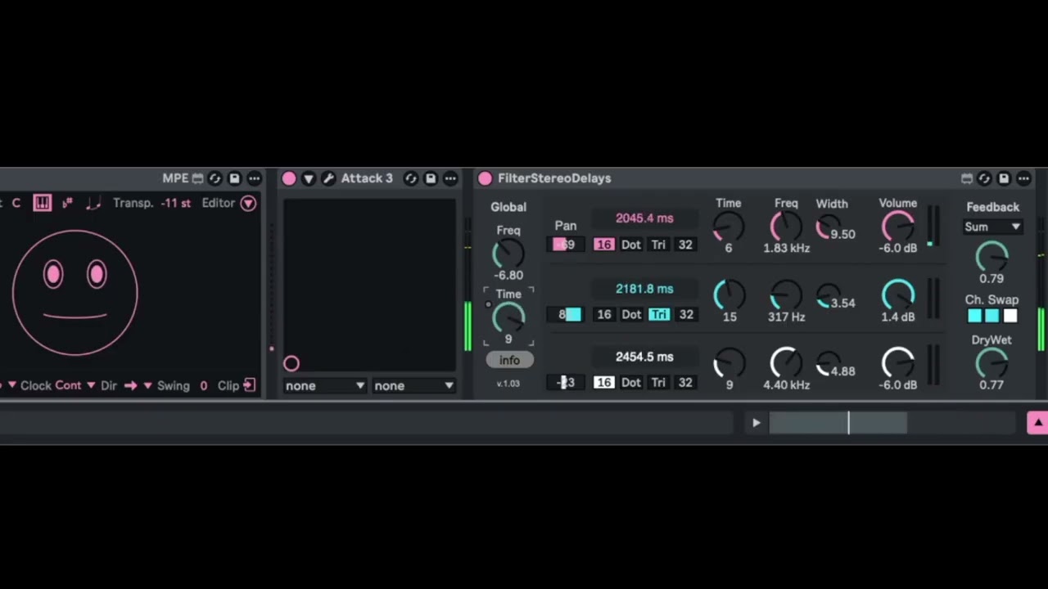Image resolution: width=1048 pixels, height=589 pixels.
Task: Click the Swing value 0
Action: [x=203, y=385]
